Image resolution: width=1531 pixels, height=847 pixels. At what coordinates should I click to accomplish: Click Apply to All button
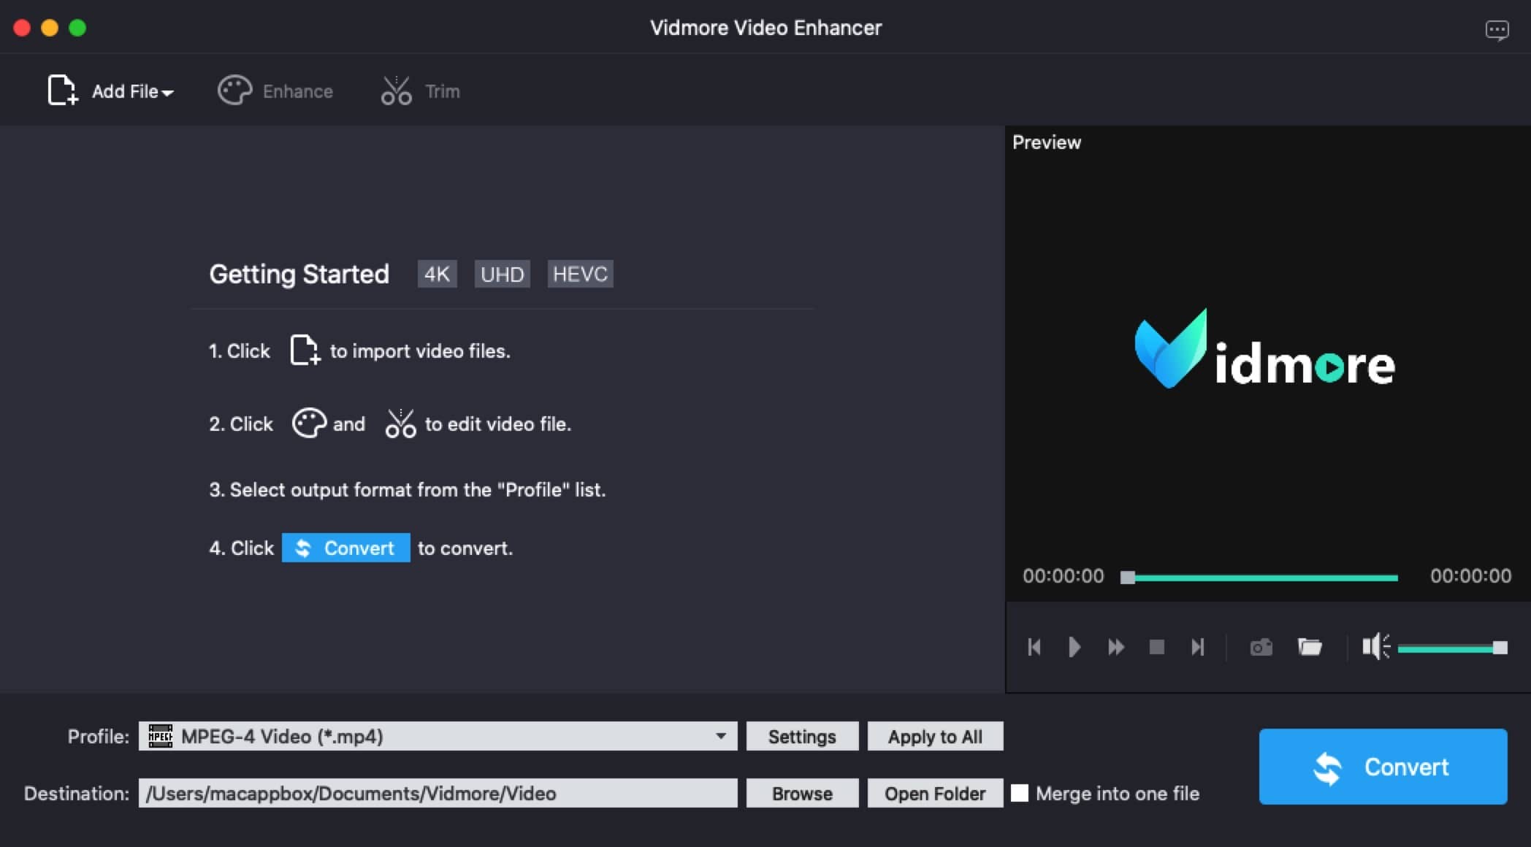935,736
